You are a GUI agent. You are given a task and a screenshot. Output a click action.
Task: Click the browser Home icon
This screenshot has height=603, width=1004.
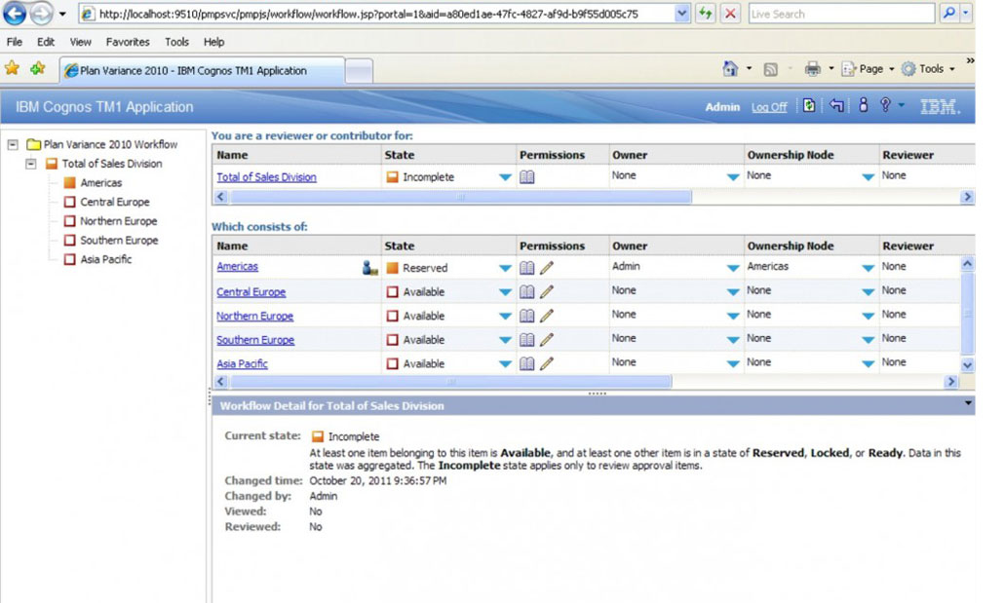tap(730, 68)
